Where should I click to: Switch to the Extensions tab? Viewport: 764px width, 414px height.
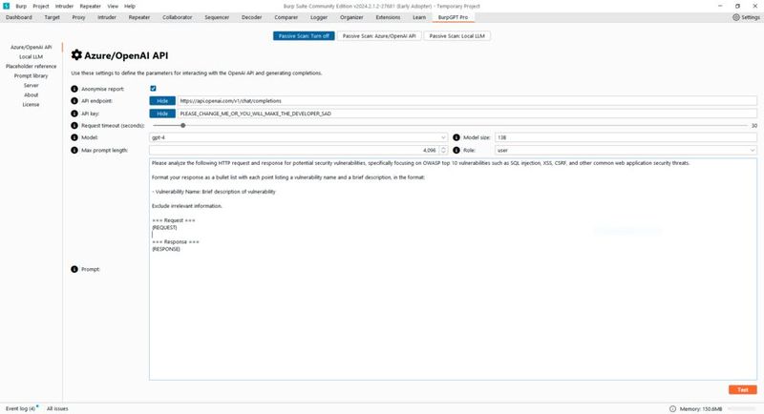click(388, 17)
